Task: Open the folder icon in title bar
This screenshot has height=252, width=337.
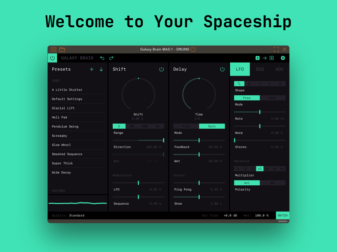Action: [x=62, y=50]
